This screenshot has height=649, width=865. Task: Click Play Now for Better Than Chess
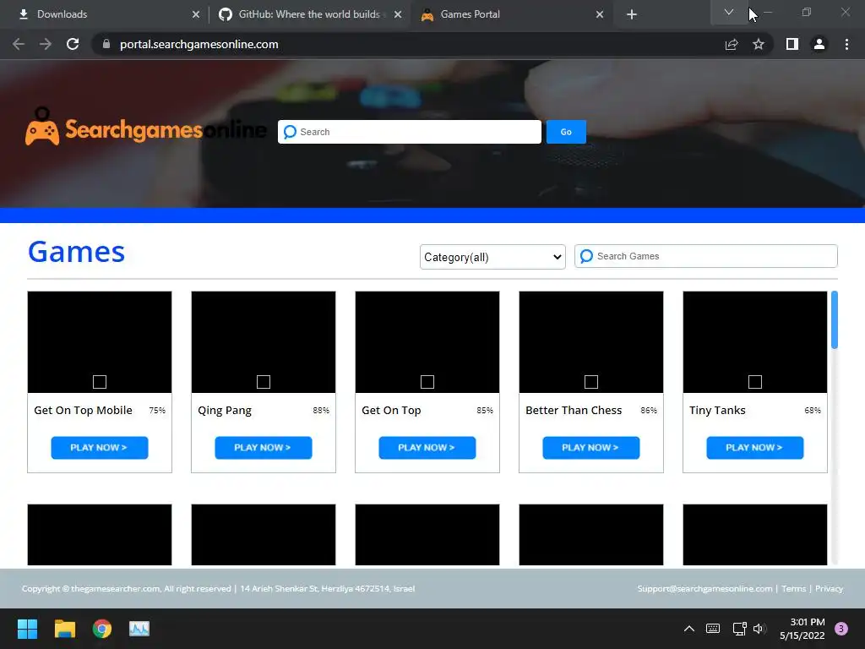(x=590, y=448)
